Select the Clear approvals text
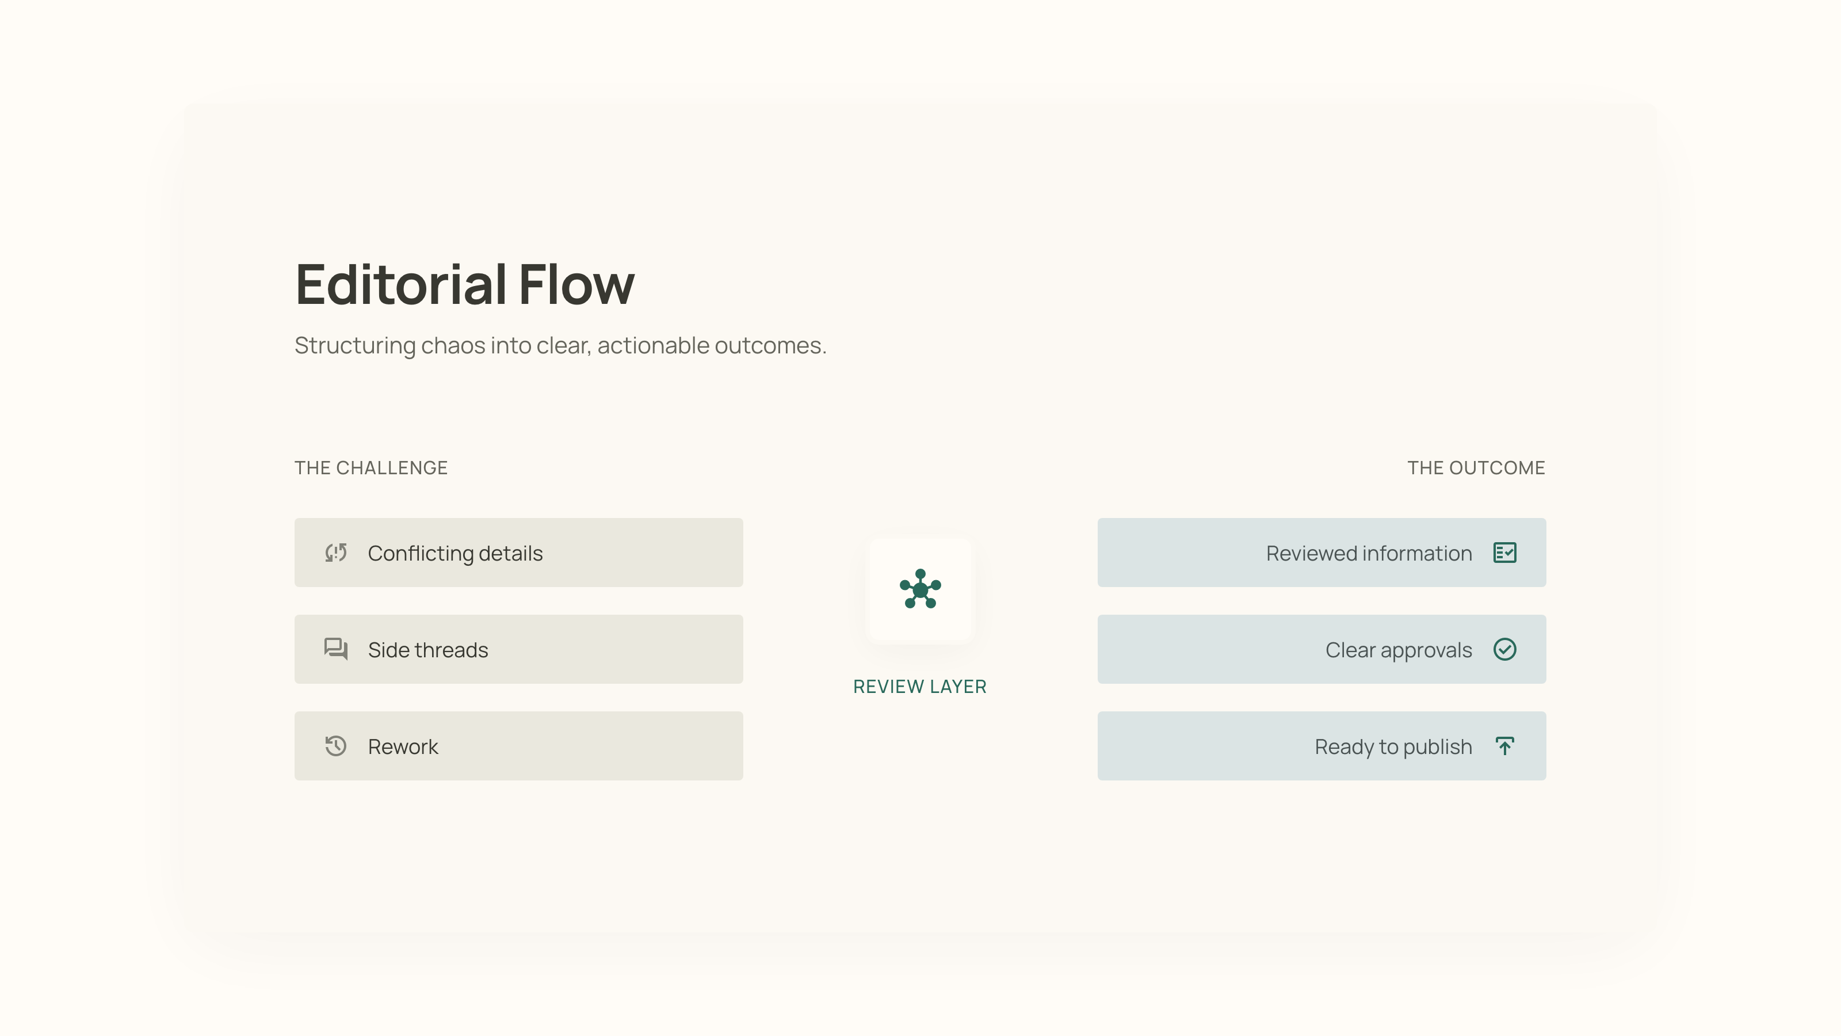Screen dimensions: 1841x1036 tap(1399, 650)
